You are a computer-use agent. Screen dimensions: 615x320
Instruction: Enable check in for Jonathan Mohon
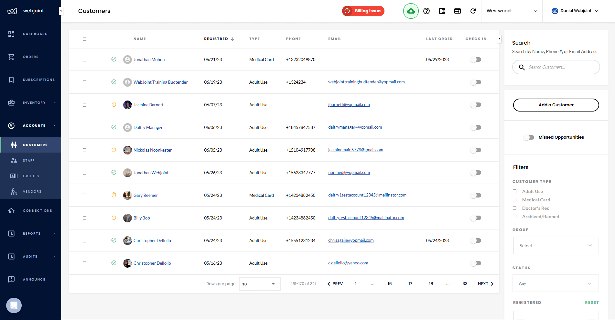click(x=476, y=59)
